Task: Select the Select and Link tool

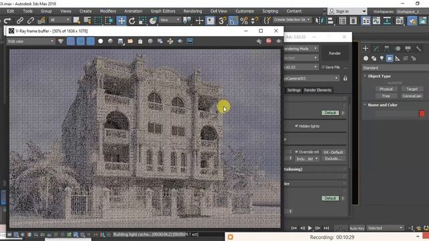Action: [19, 21]
